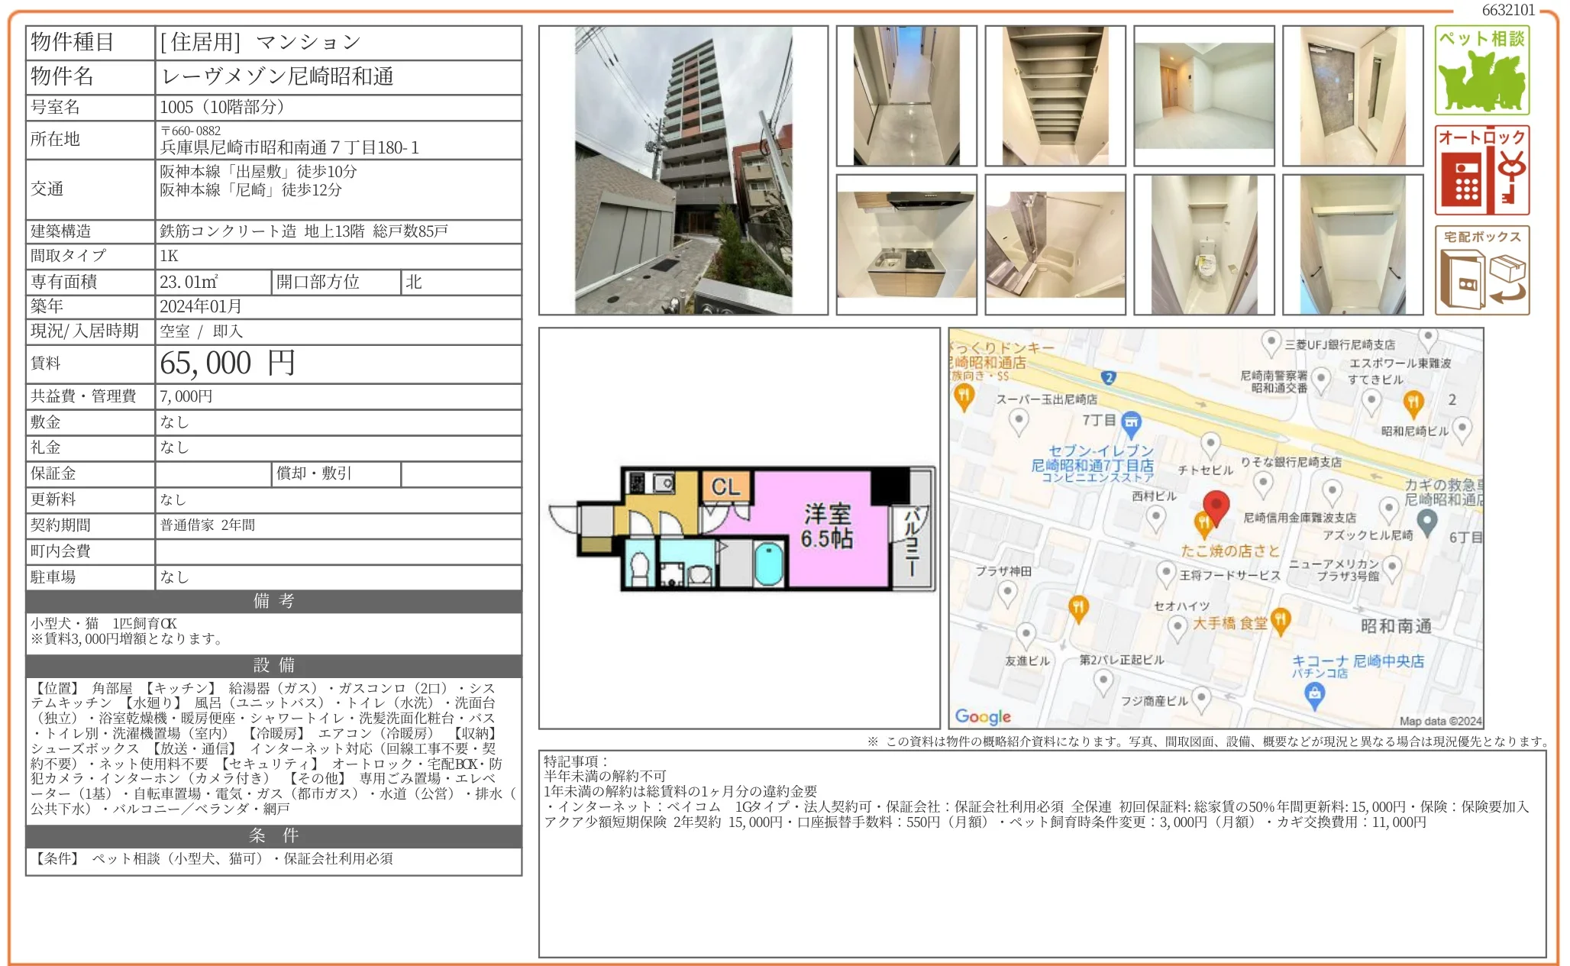Click the Auto-lock (オートロック) icon
The width and height of the screenshot is (1570, 966).
[1481, 170]
